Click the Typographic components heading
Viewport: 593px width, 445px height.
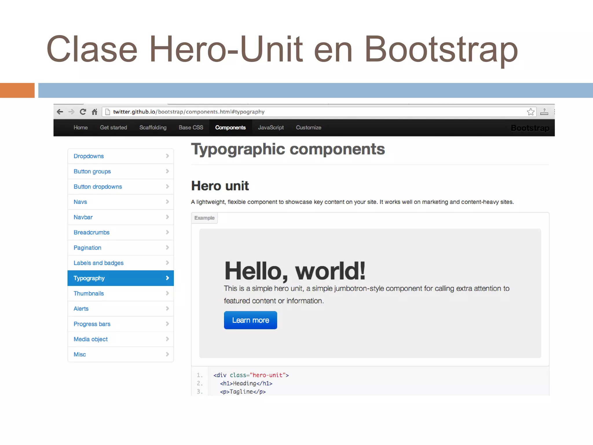pyautogui.click(x=288, y=149)
